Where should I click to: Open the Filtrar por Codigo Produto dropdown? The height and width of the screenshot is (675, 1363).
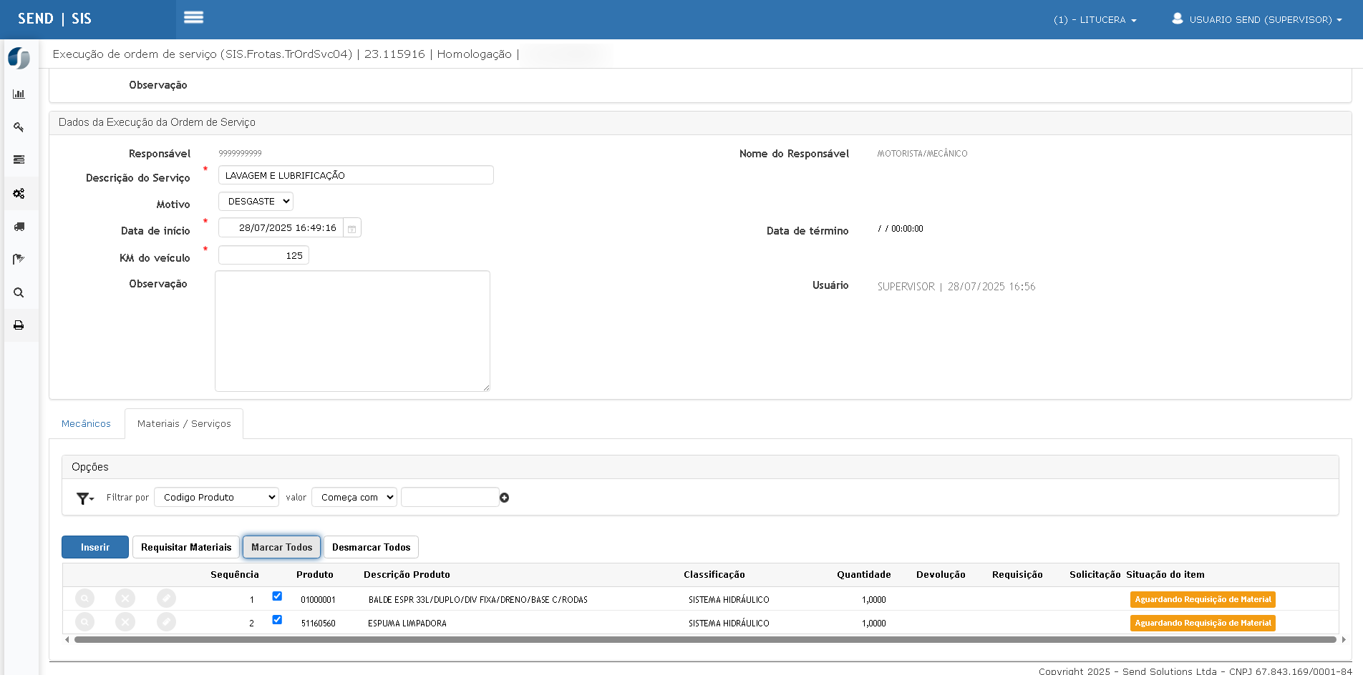pos(216,497)
